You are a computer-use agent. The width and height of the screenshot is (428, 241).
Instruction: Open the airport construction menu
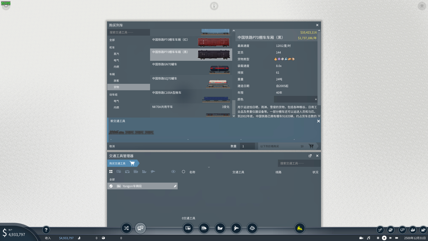[x=236, y=228]
